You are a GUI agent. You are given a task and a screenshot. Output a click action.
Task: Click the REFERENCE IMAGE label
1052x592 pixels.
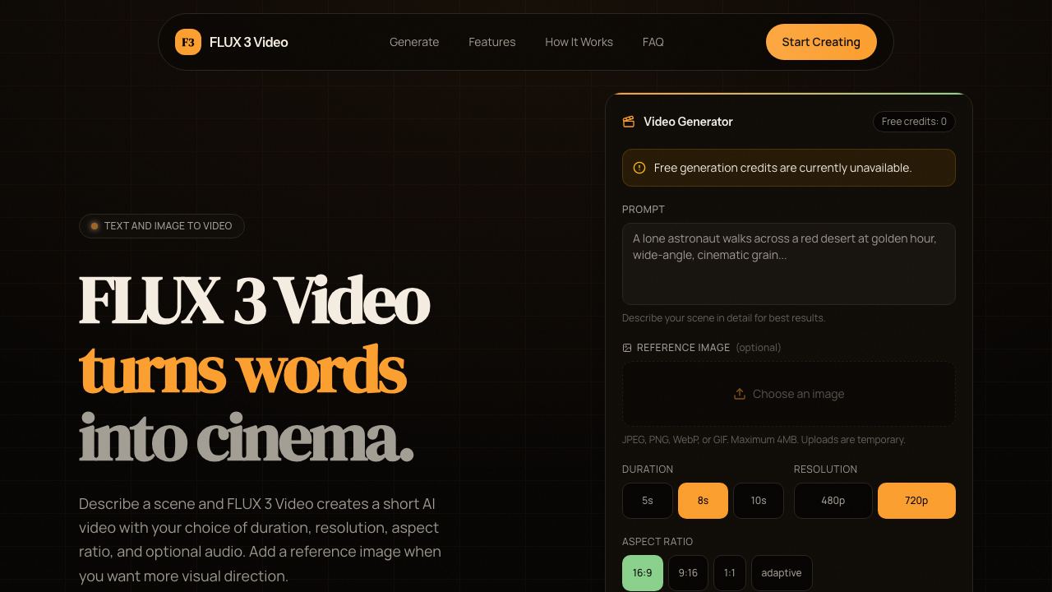point(683,348)
